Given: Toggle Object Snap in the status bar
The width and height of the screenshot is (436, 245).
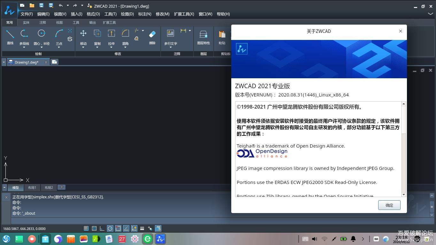Looking at the screenshot, I should pos(118,228).
